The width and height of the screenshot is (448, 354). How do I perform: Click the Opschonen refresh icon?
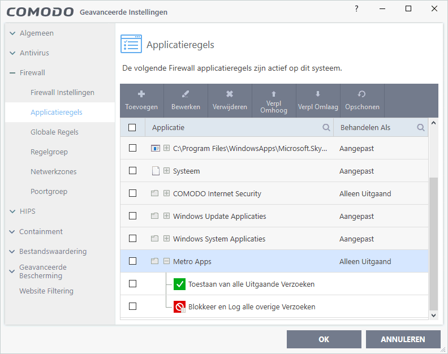361,94
